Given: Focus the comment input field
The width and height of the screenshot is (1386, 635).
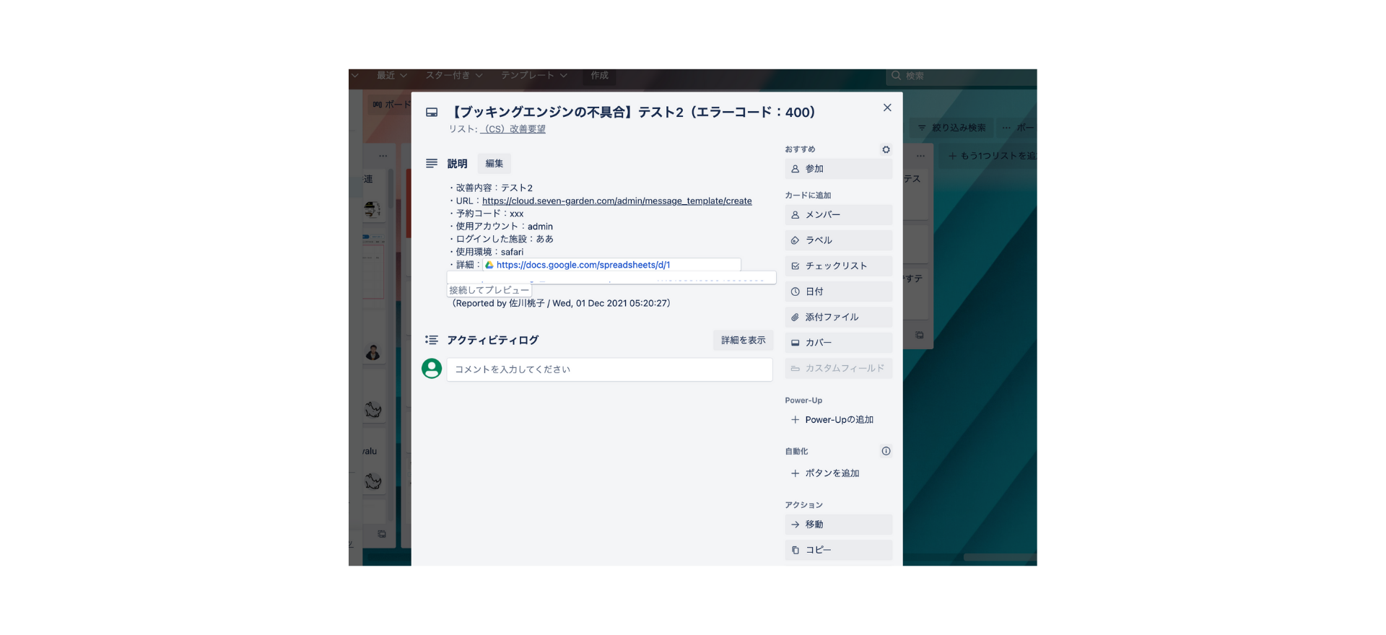Looking at the screenshot, I should pyautogui.click(x=609, y=369).
